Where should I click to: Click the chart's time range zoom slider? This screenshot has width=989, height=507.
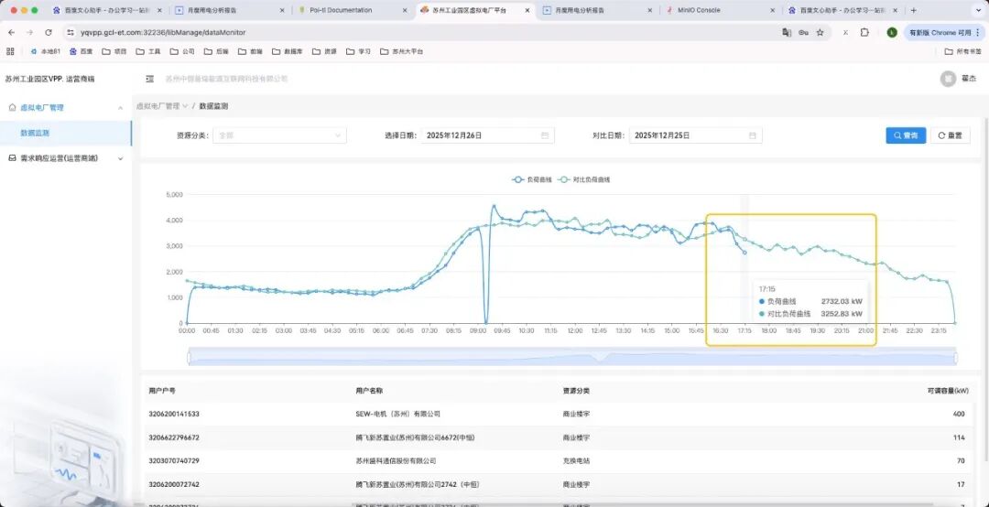tap(571, 356)
